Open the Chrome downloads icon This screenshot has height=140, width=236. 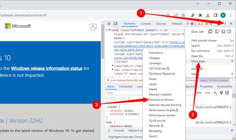click(x=208, y=15)
